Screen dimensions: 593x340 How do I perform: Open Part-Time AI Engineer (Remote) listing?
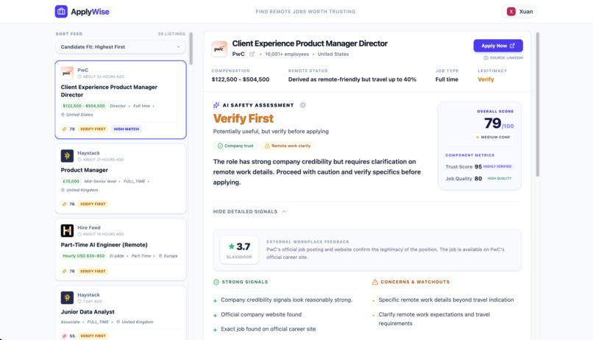click(x=121, y=249)
